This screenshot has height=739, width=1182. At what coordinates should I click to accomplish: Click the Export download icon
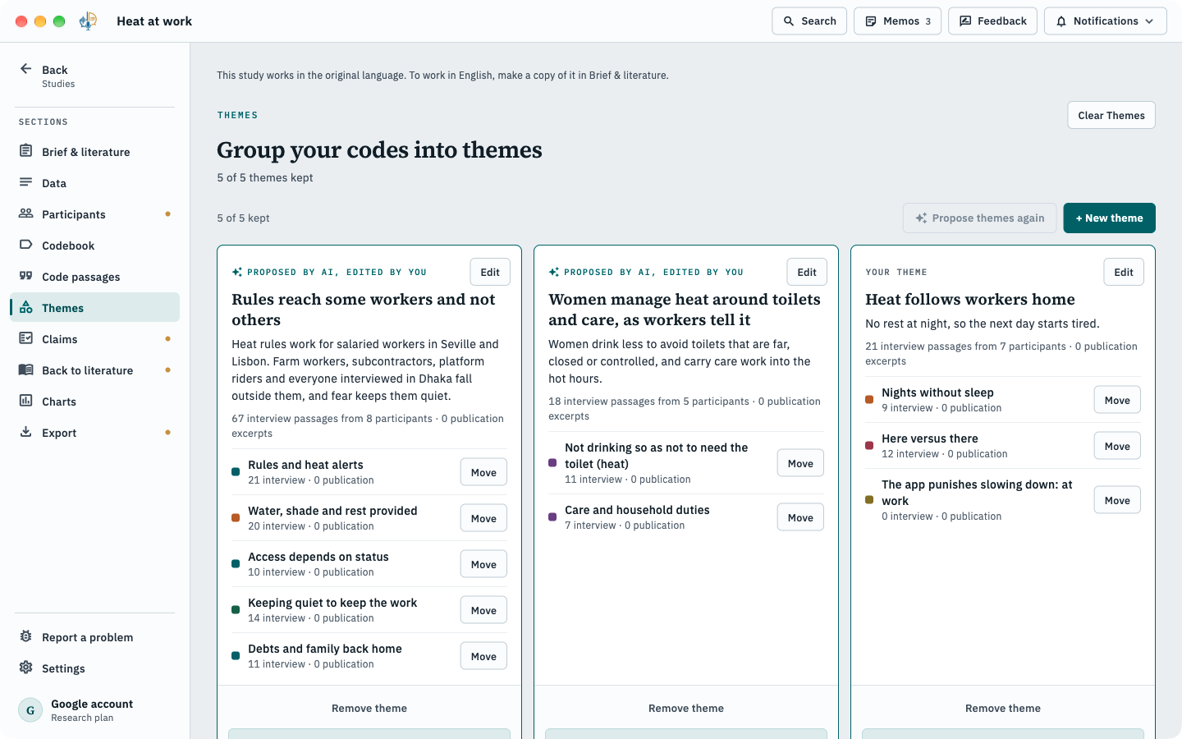tap(25, 432)
